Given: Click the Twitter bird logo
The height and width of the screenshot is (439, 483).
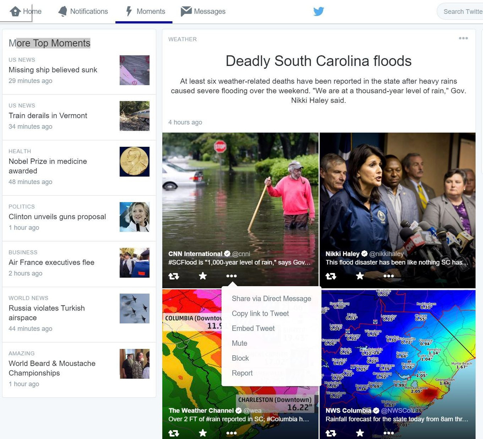Looking at the screenshot, I should pyautogui.click(x=318, y=11).
